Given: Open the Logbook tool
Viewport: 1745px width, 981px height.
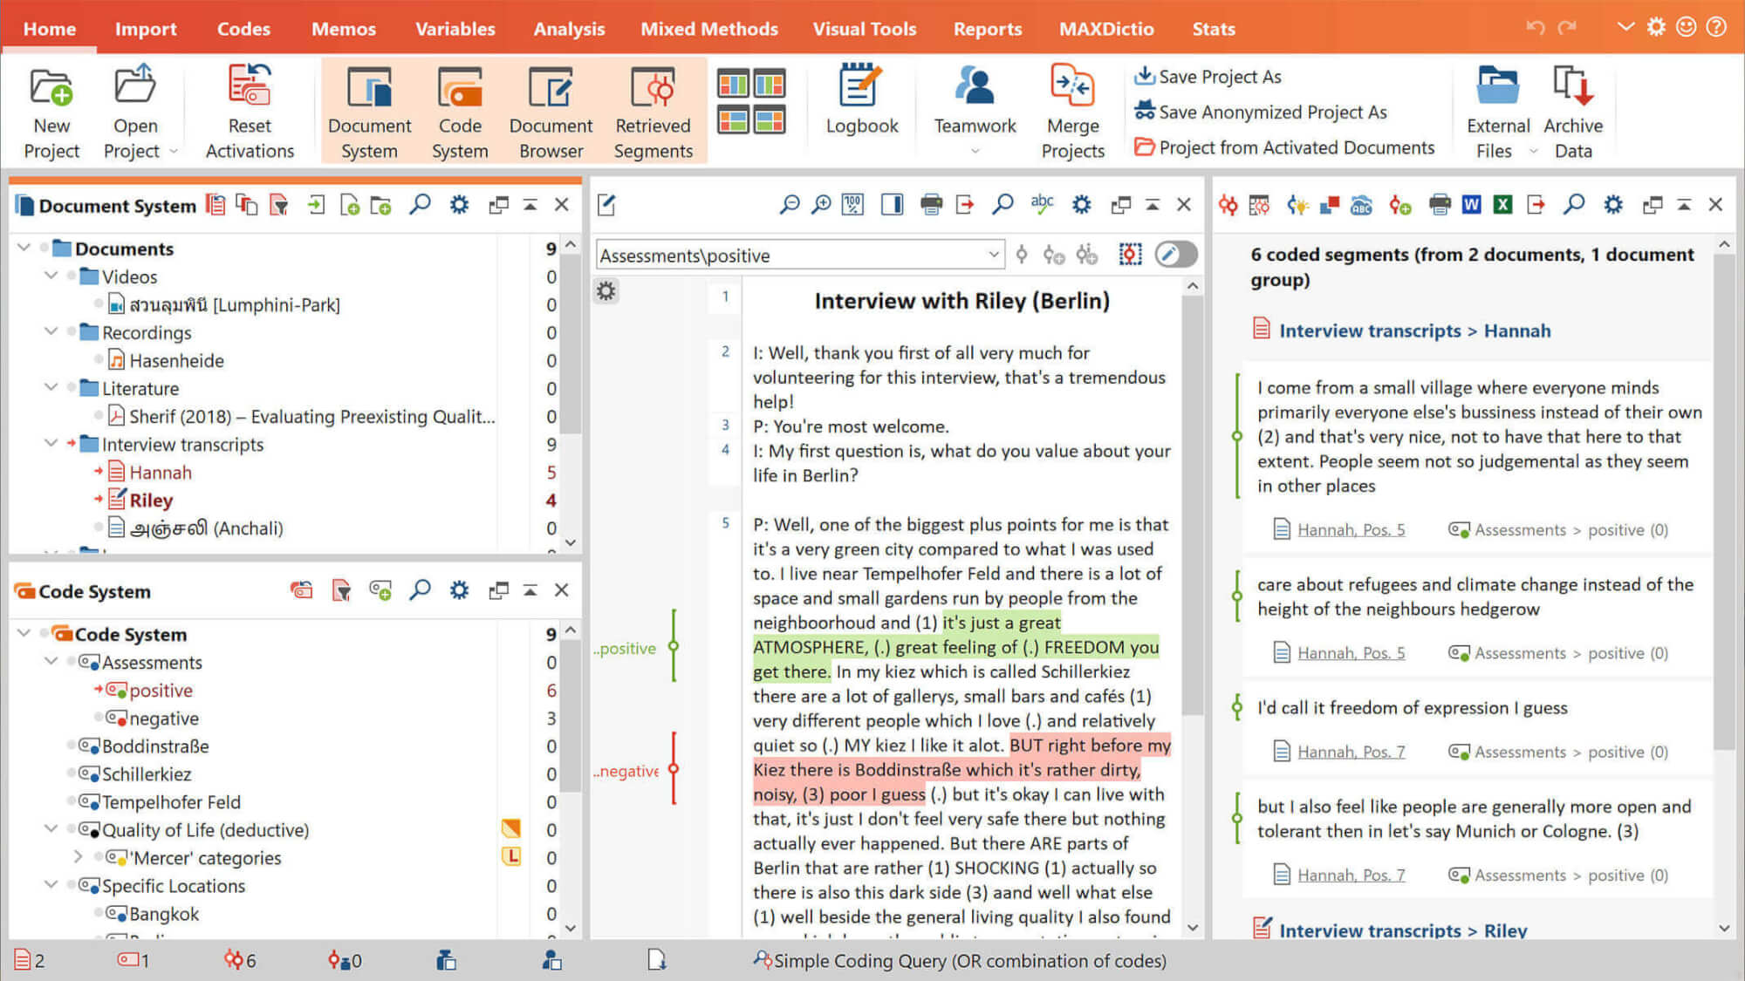Looking at the screenshot, I should tap(860, 108).
